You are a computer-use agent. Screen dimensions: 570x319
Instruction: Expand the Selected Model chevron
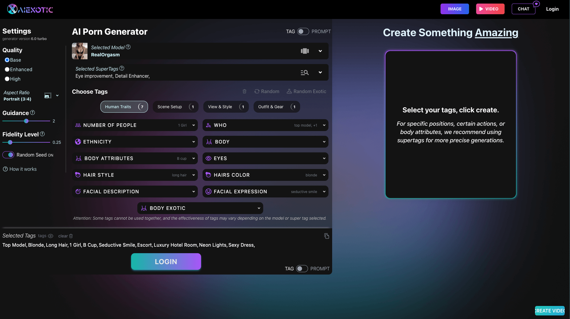(320, 51)
